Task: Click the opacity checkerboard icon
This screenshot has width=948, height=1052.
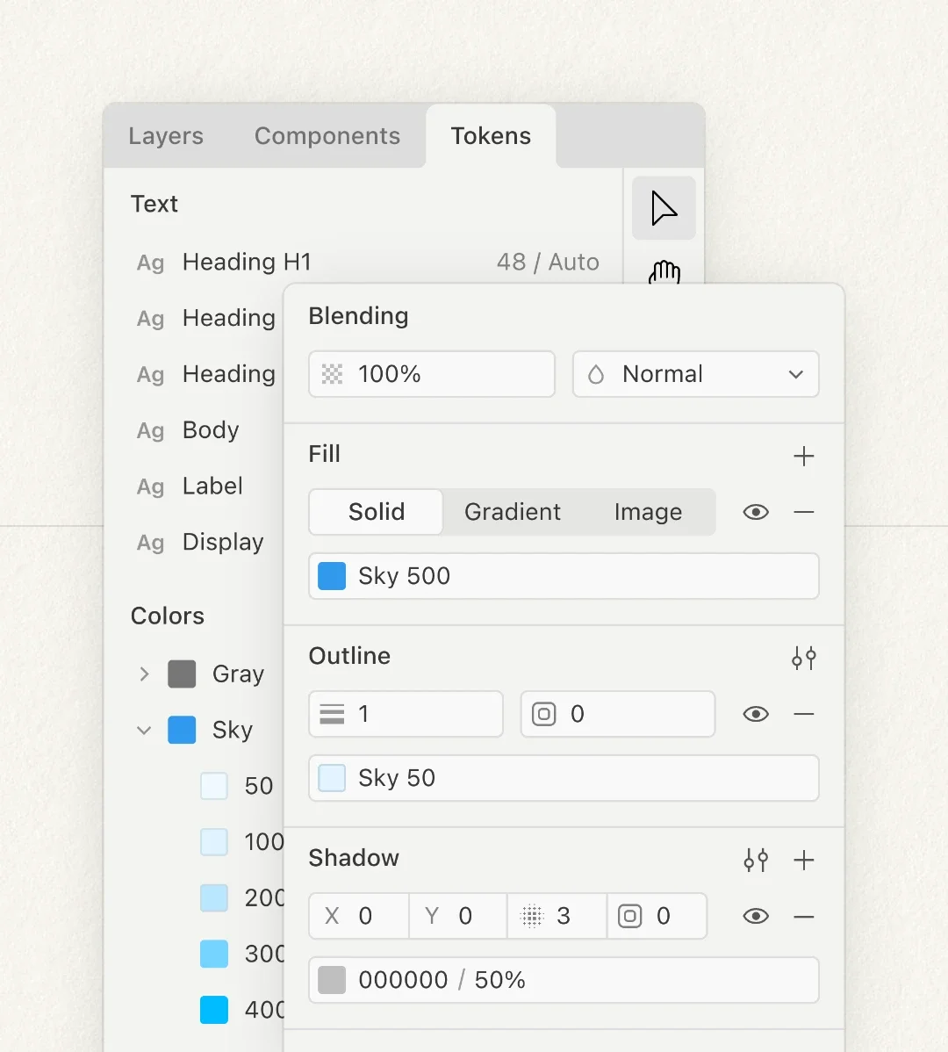Action: tap(333, 373)
